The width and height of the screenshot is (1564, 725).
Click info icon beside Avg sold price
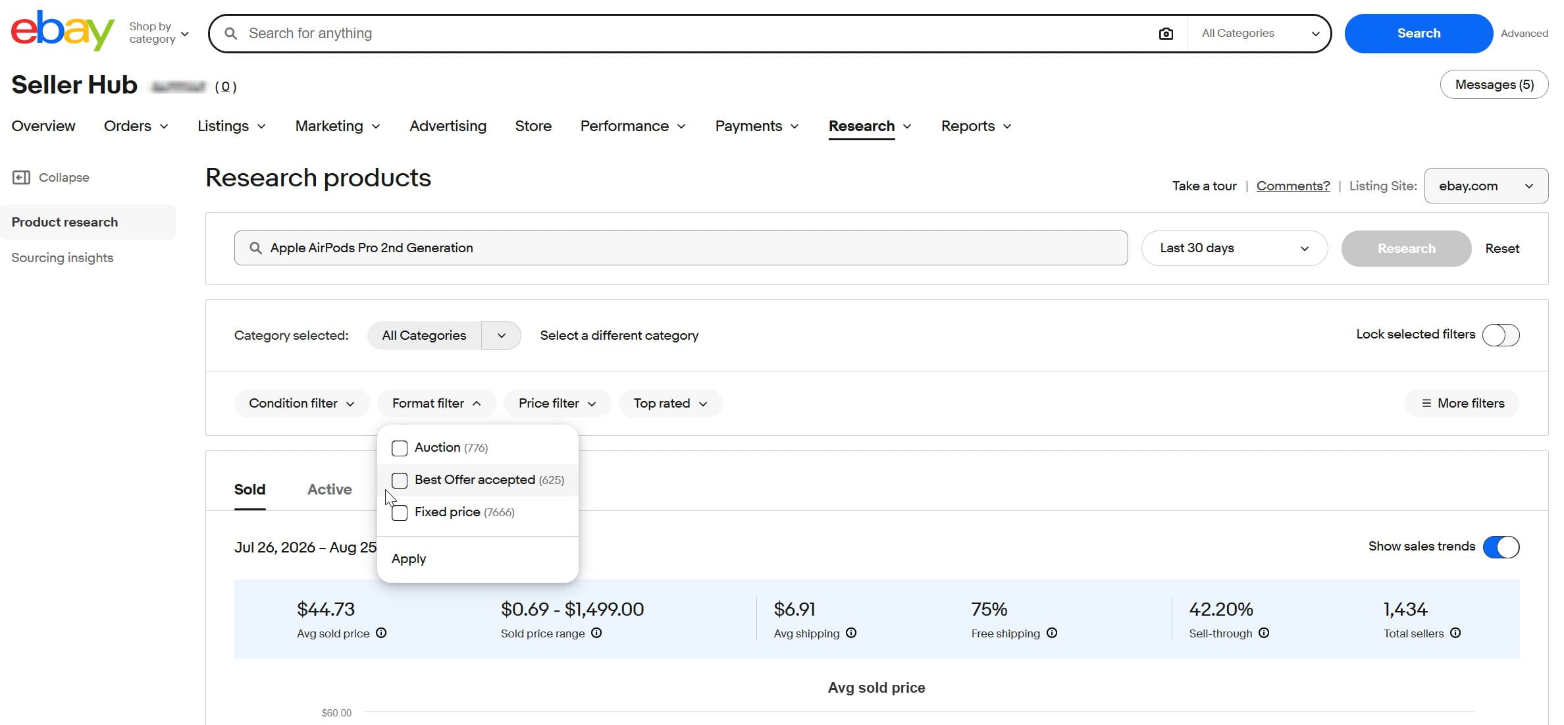pos(381,633)
